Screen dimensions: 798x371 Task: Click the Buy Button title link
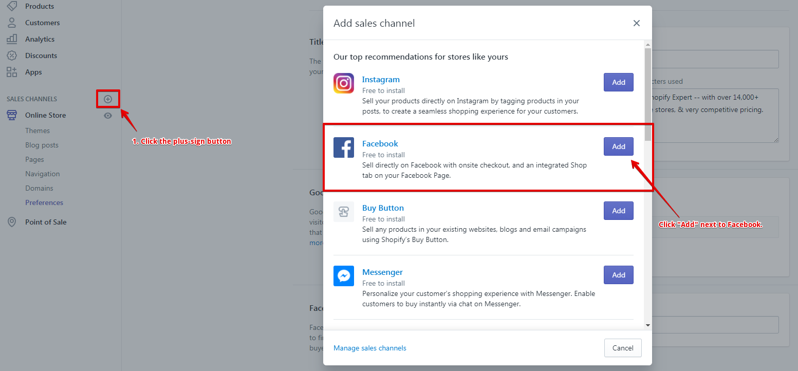pyautogui.click(x=383, y=208)
